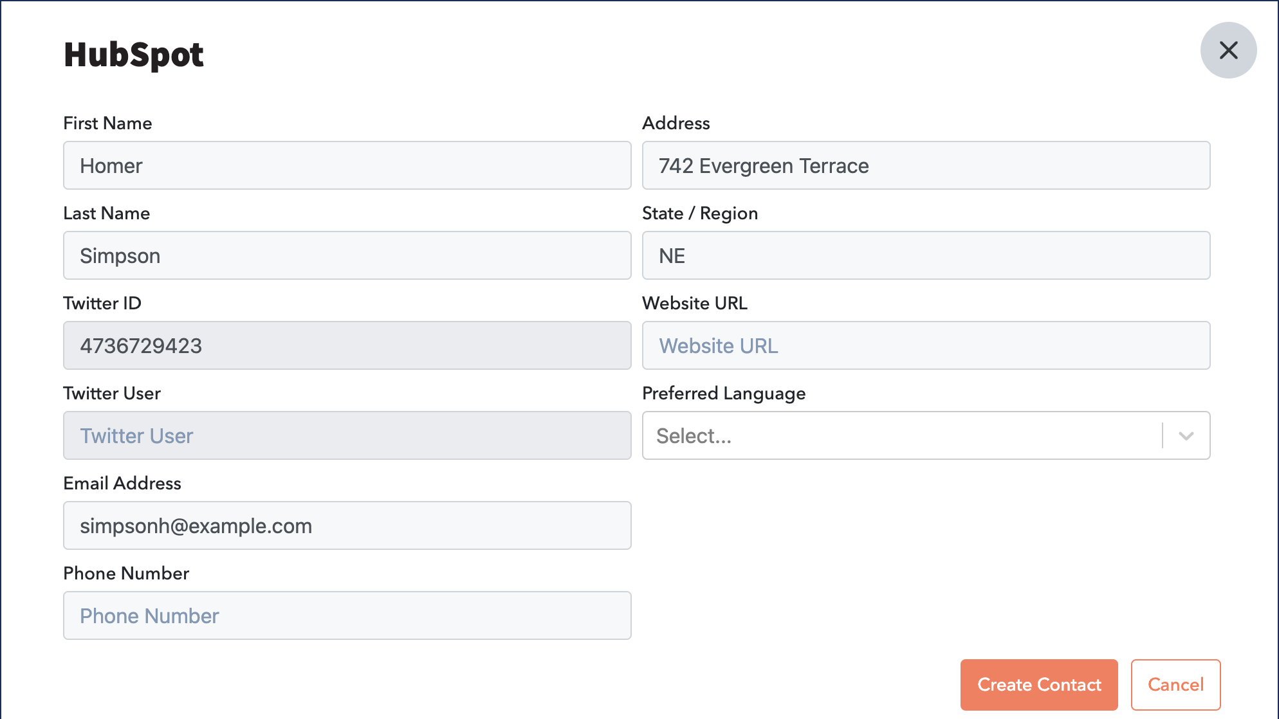The width and height of the screenshot is (1279, 719).
Task: Click the Phone Number label
Action: point(126,574)
